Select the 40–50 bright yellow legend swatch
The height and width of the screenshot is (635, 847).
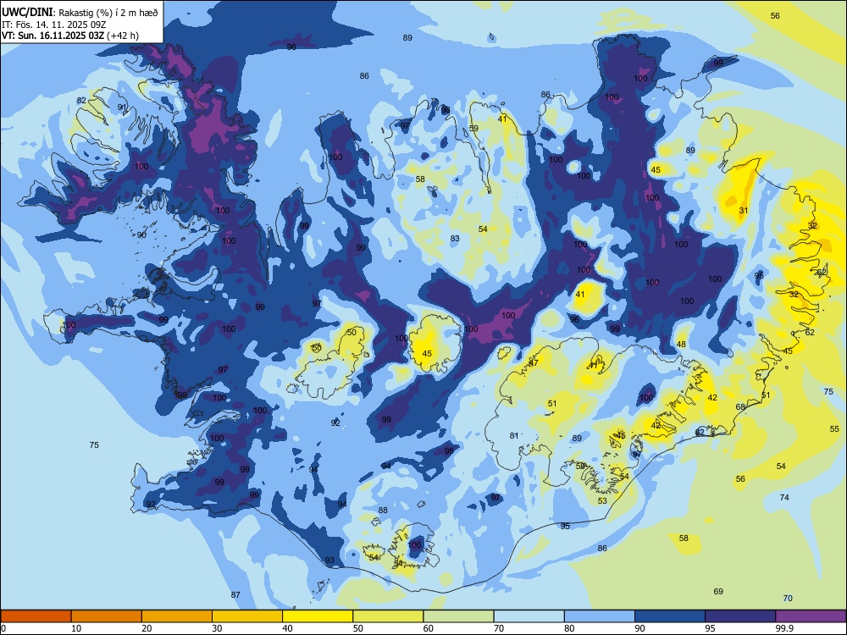(x=318, y=616)
